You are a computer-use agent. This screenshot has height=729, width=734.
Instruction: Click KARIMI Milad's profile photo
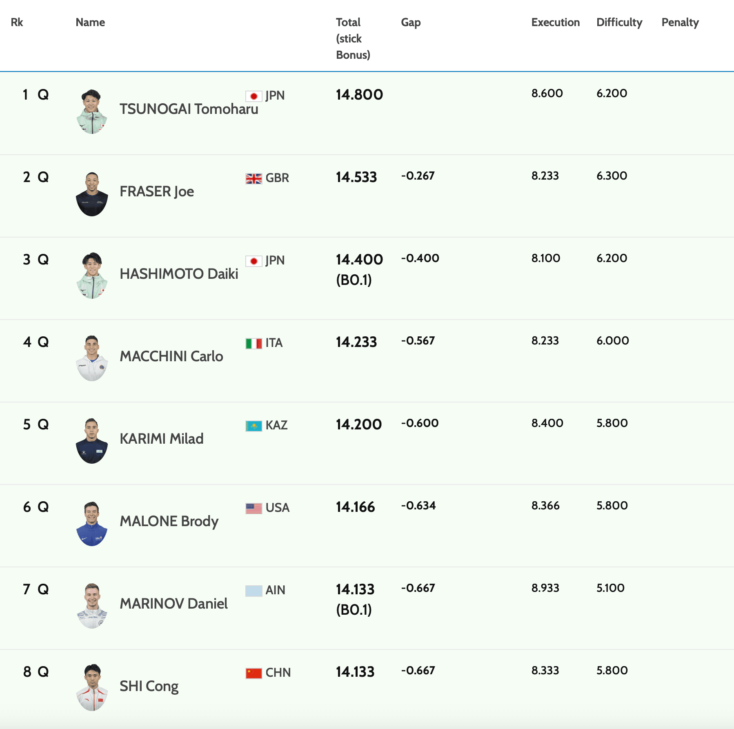92,441
